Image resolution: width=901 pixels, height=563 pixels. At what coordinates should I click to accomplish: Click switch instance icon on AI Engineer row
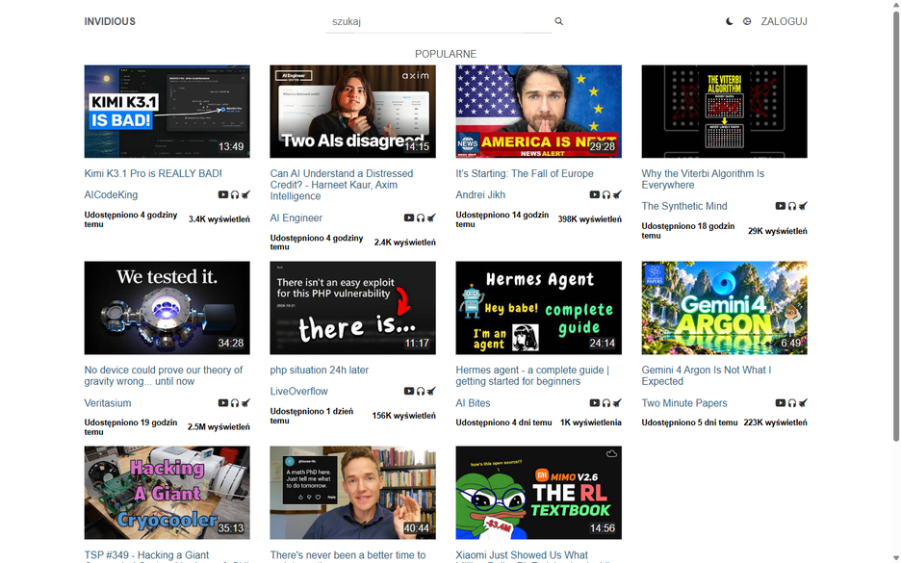[x=431, y=218]
